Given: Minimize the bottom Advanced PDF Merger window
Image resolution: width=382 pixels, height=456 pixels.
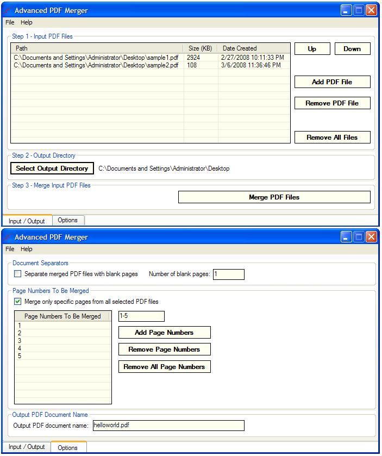Looking at the screenshot, I should point(346,237).
